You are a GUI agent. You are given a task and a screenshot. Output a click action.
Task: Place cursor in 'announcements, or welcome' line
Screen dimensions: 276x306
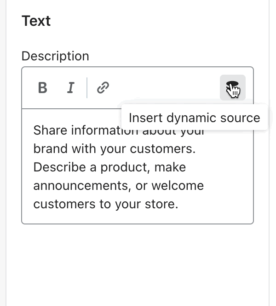(119, 186)
